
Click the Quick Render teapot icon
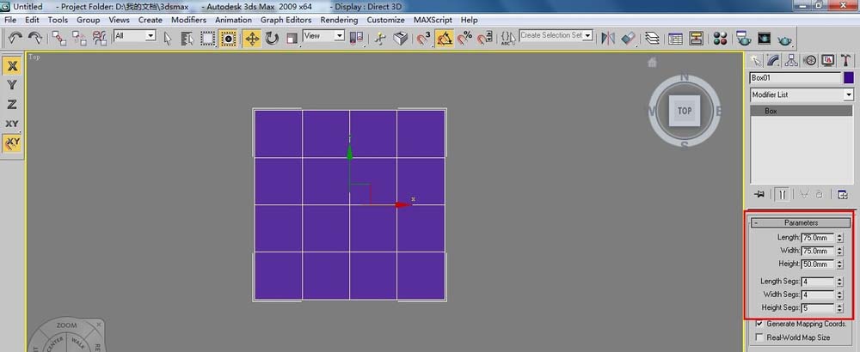(785, 38)
